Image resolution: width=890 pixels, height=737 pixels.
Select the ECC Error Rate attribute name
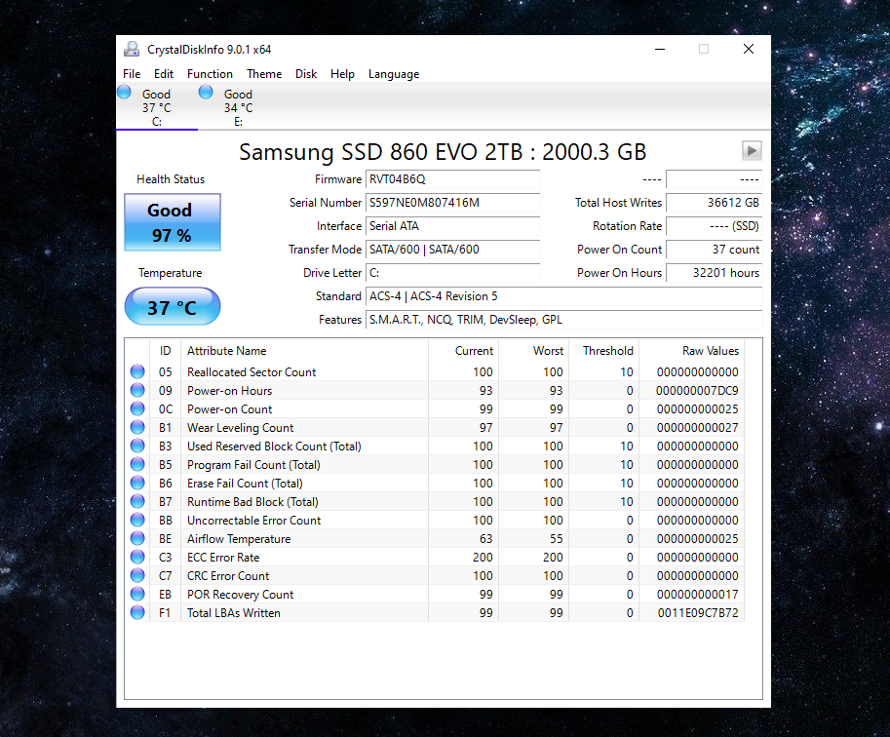tap(223, 557)
